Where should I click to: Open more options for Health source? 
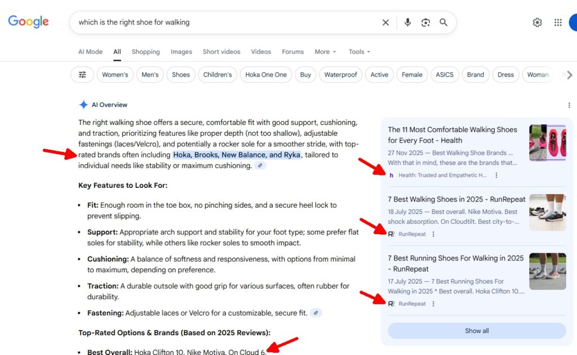pyautogui.click(x=496, y=176)
